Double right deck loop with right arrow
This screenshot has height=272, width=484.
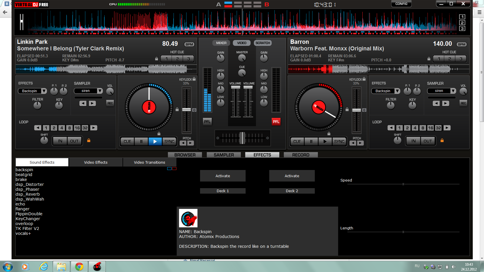coord(447,128)
